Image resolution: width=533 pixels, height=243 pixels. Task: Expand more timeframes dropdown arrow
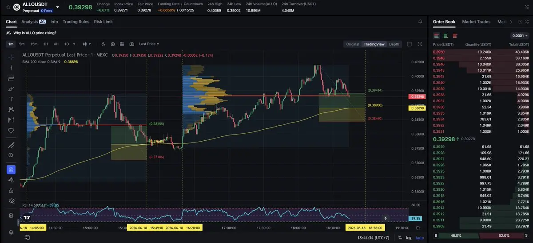[74, 44]
